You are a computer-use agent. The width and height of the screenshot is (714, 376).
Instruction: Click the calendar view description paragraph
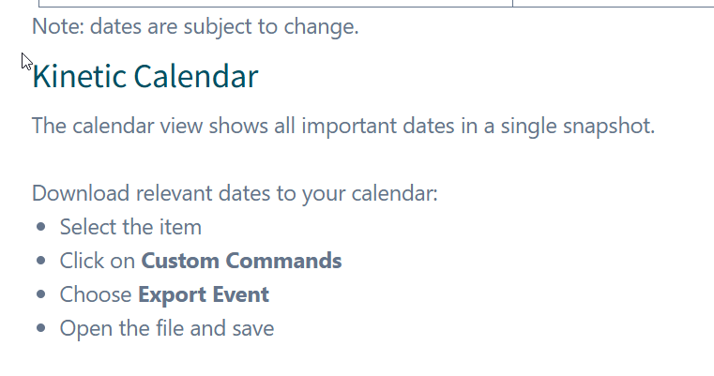(x=342, y=126)
